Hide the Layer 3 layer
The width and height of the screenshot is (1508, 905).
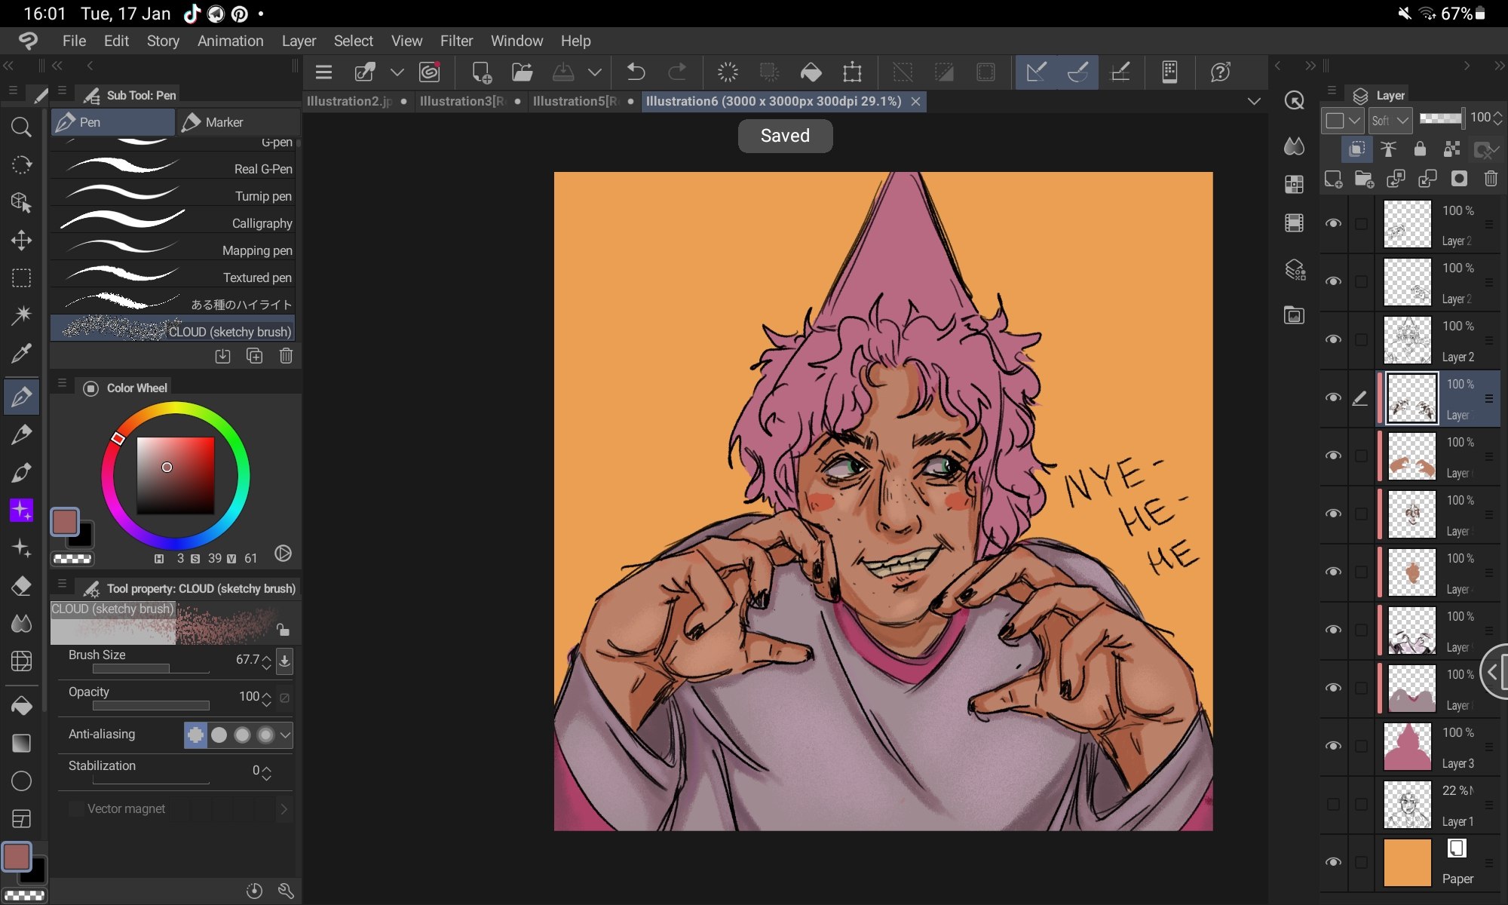pos(1333,746)
